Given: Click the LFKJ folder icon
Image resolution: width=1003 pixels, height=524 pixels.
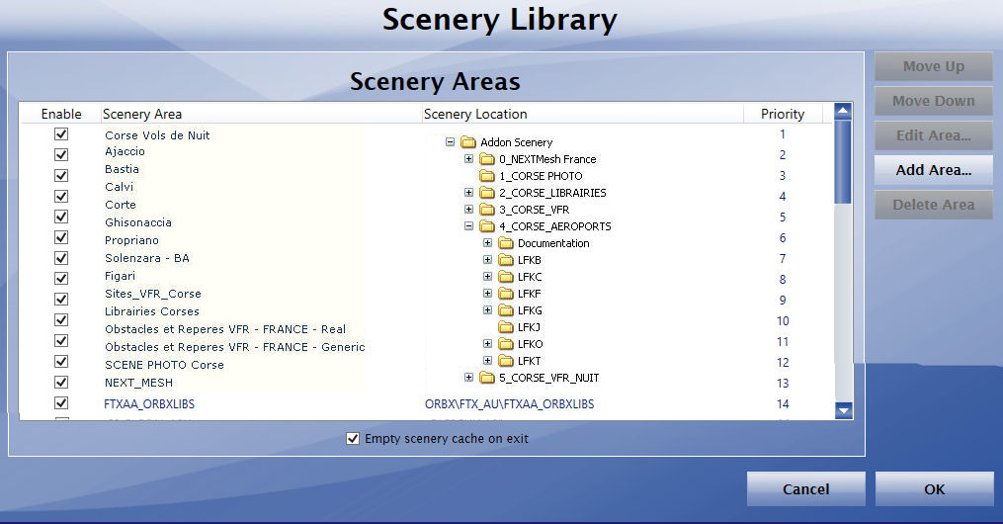Looking at the screenshot, I should [x=506, y=327].
